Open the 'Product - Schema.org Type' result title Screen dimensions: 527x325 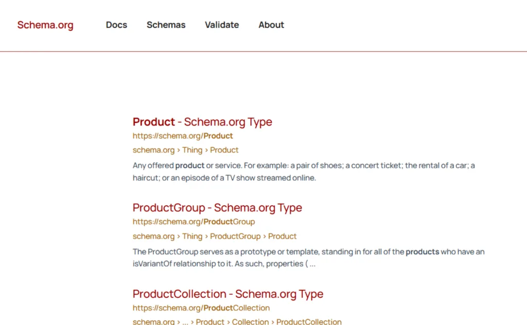click(202, 122)
